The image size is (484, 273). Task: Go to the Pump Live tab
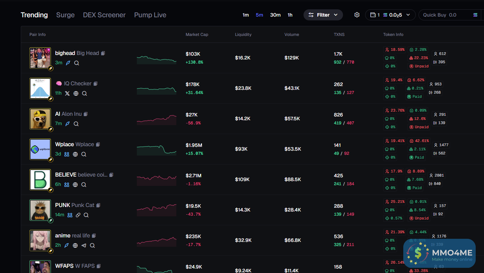click(150, 15)
